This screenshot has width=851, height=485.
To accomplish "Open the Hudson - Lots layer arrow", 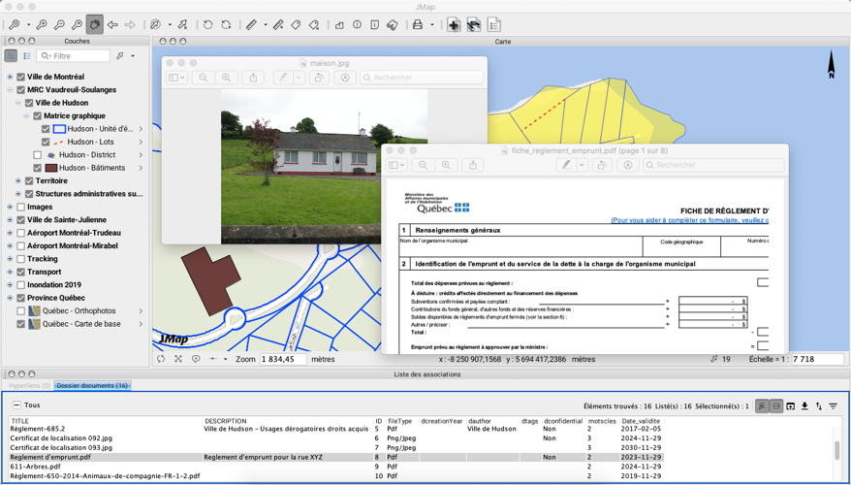I will pyautogui.click(x=141, y=142).
